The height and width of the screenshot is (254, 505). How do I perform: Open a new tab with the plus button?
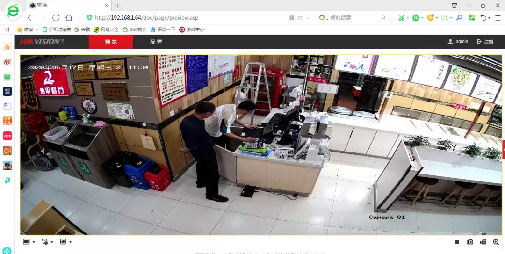click(118, 6)
